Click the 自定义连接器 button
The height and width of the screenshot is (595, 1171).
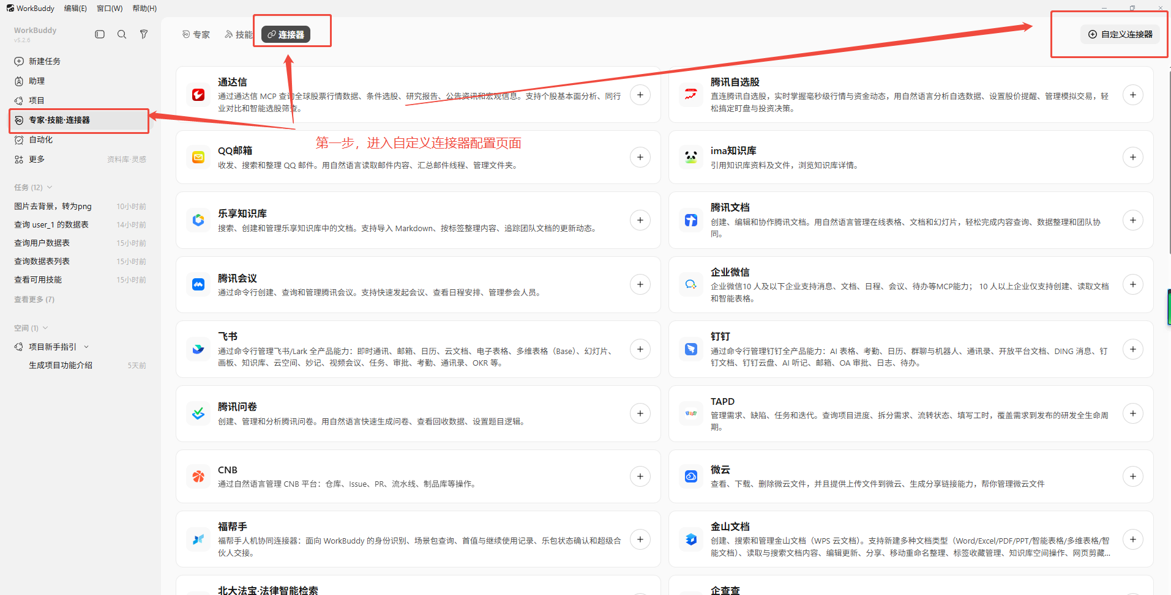(x=1120, y=34)
